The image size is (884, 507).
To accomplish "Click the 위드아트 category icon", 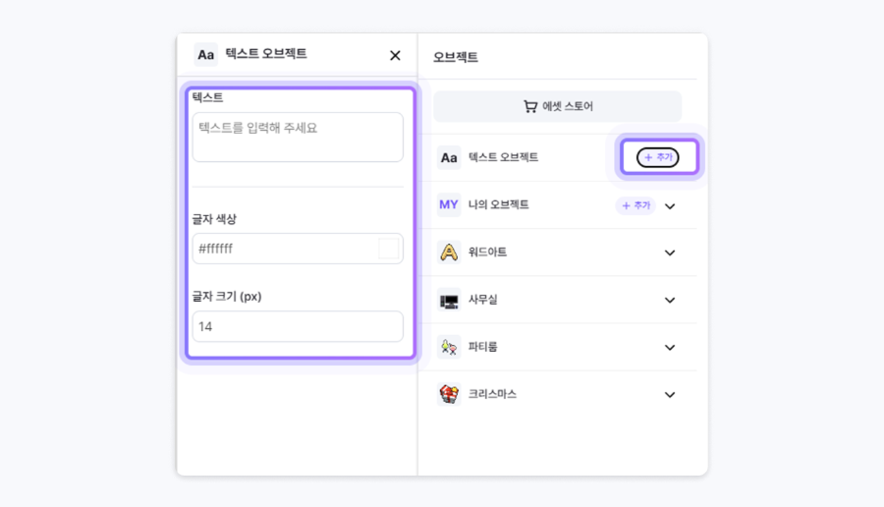I will (x=449, y=253).
